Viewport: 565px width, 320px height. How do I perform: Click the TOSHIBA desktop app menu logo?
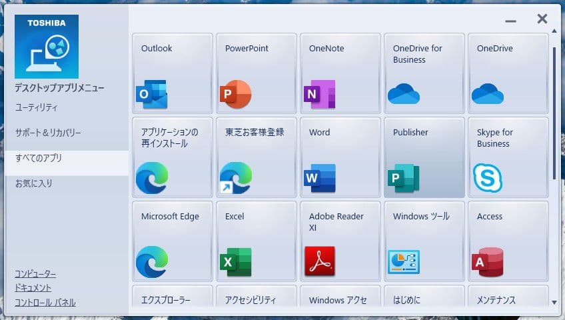[x=47, y=47]
